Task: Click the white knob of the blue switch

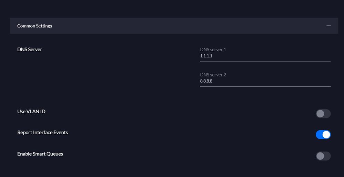Action: click(326, 135)
